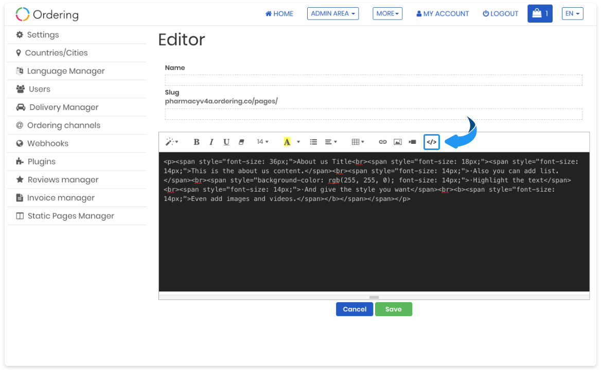
Task: Cancel editing the page
Action: click(355, 309)
